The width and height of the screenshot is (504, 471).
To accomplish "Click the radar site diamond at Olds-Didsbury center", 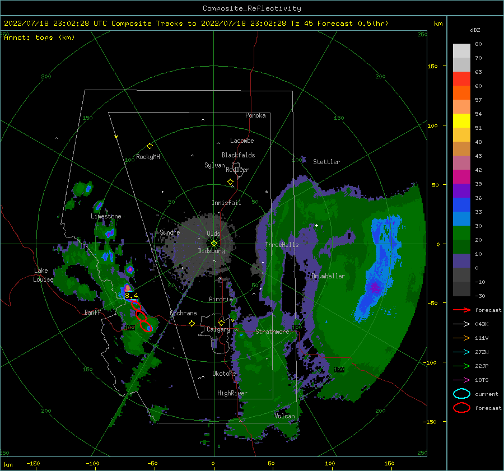I will point(214,244).
